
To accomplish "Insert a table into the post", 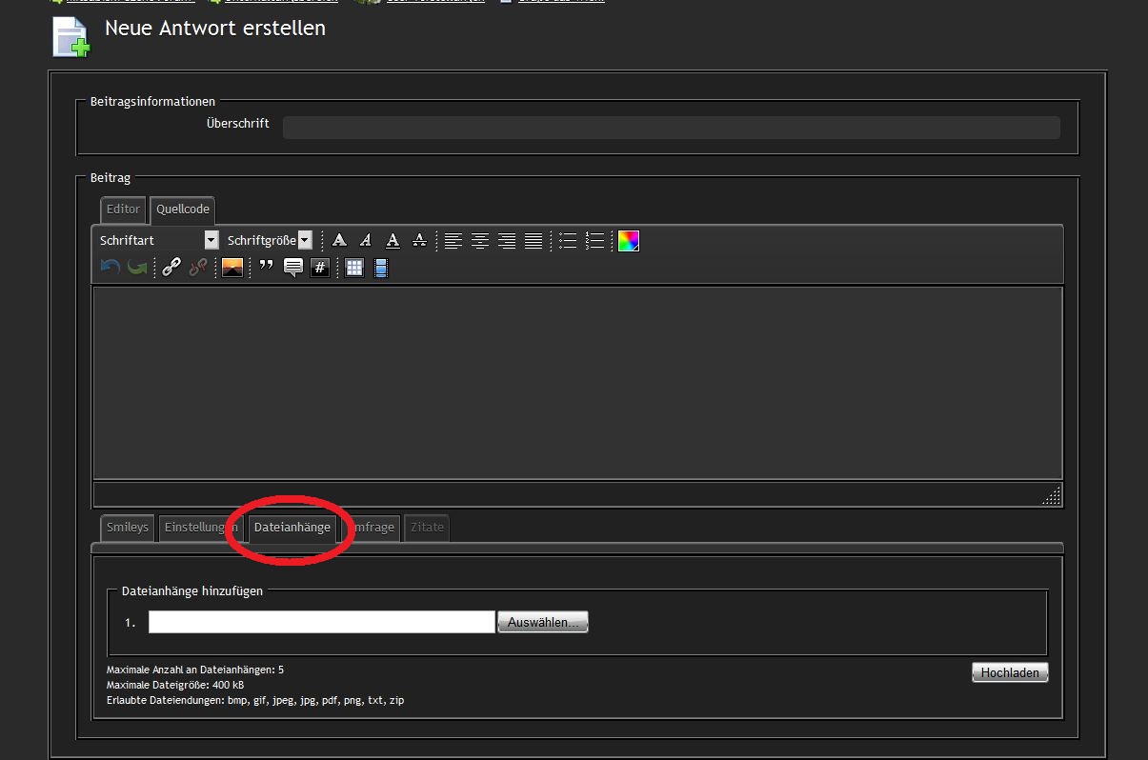I will pyautogui.click(x=354, y=268).
